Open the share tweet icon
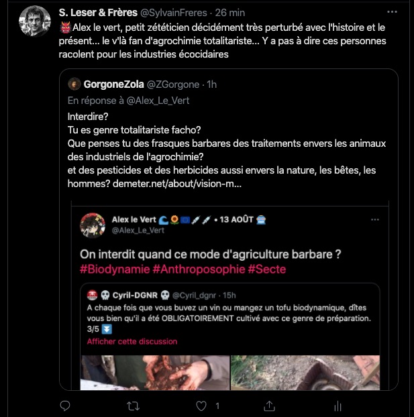This screenshot has height=417, width=414. [x=269, y=406]
